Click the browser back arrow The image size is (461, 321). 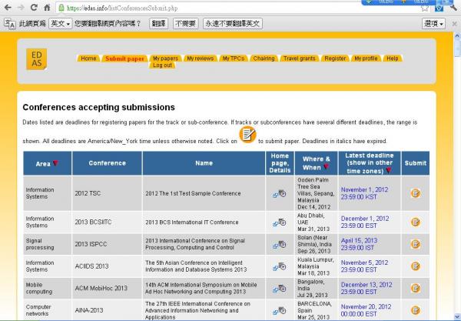pyautogui.click(x=8, y=8)
